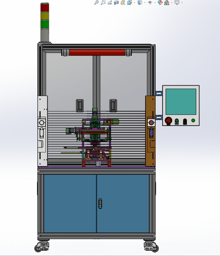Click the Apply Scene icon
220x256 pixels.
click(167, 3)
